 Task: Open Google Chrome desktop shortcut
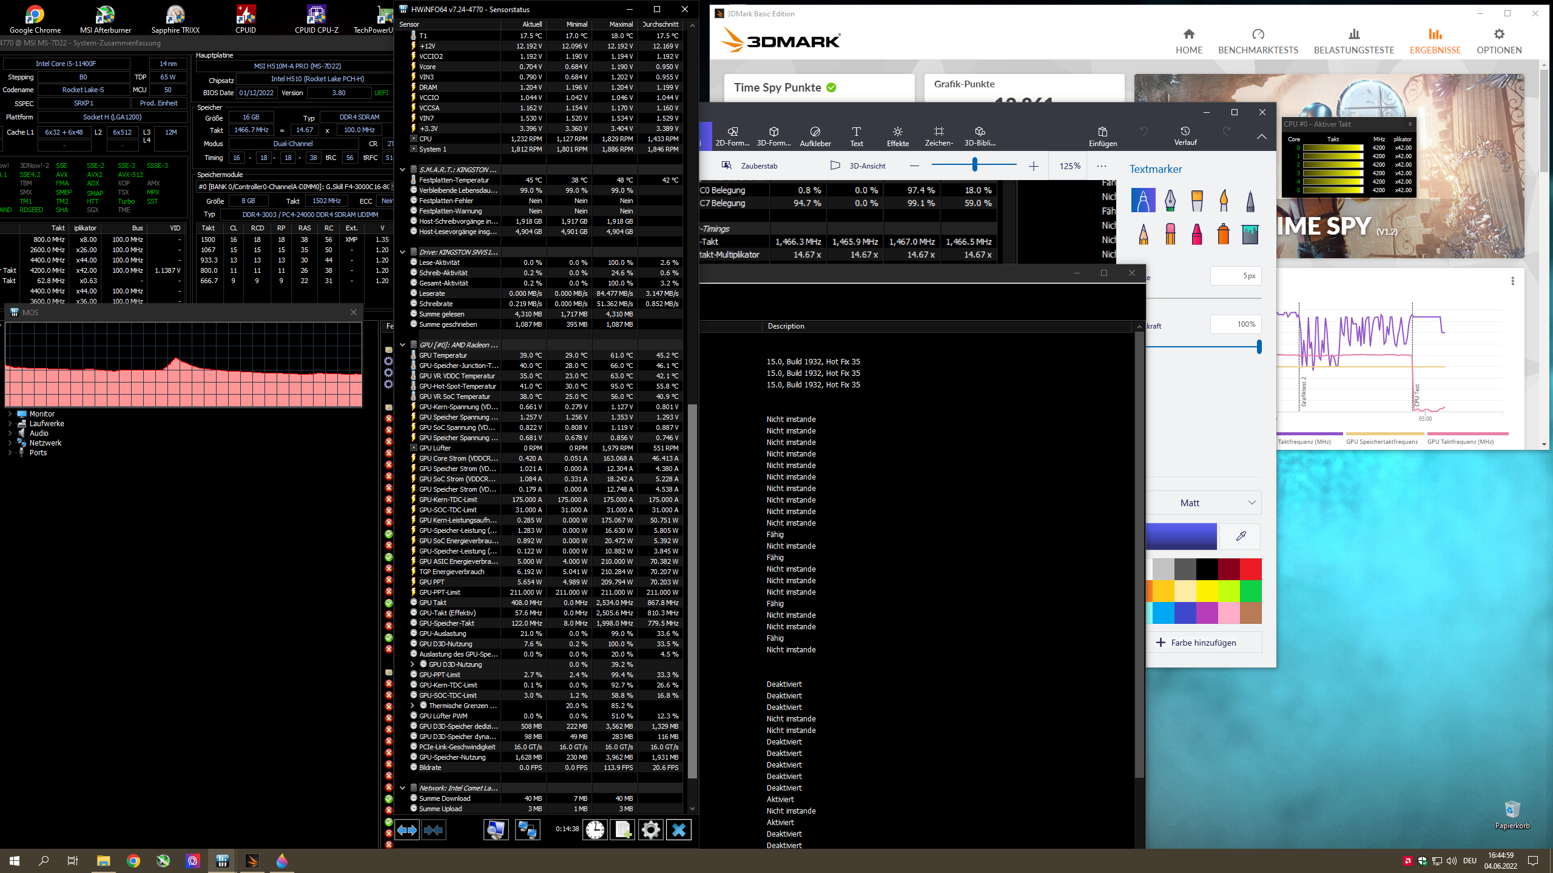[x=35, y=19]
